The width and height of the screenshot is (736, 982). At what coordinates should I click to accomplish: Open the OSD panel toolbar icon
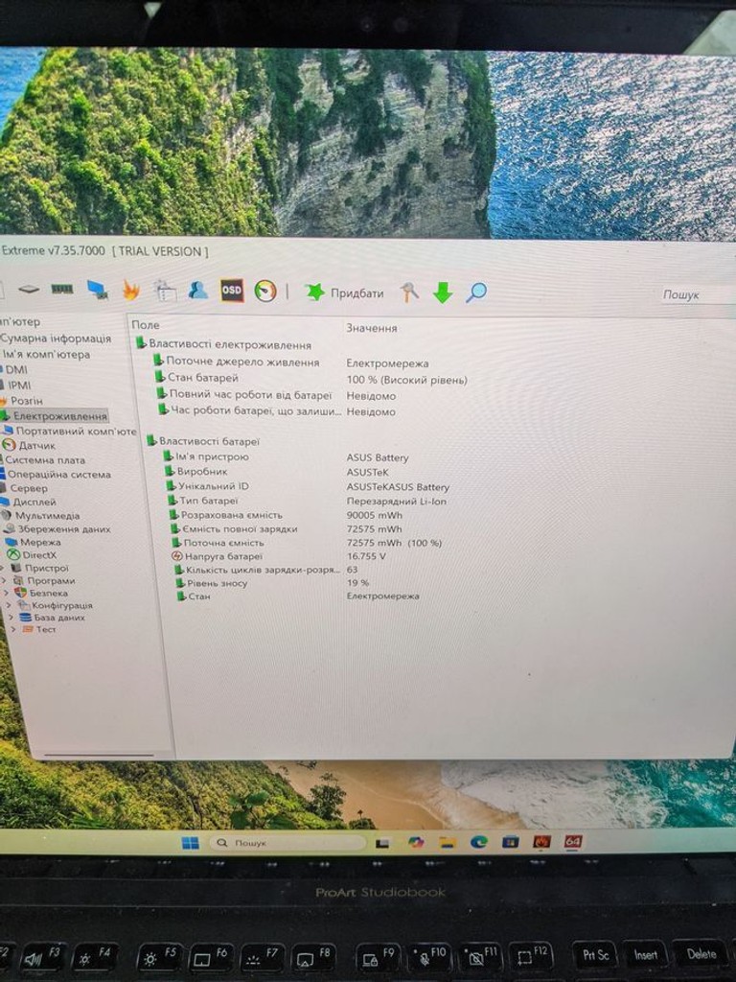click(232, 290)
